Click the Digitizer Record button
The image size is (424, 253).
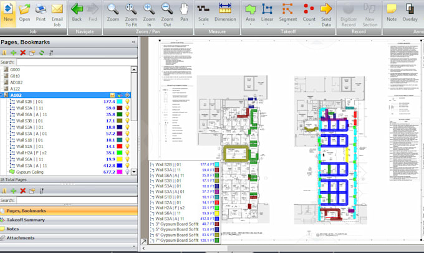(349, 14)
